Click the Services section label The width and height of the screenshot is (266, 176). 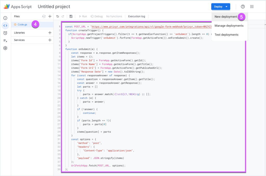point(19,40)
